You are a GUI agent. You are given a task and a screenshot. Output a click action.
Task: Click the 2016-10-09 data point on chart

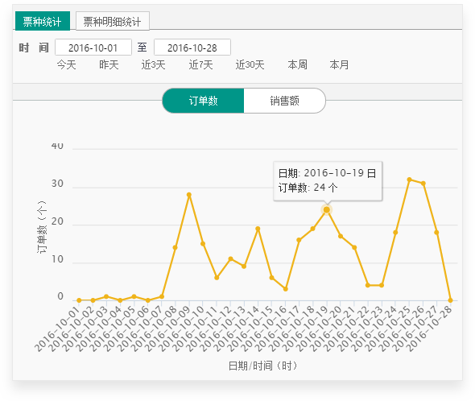[189, 195]
